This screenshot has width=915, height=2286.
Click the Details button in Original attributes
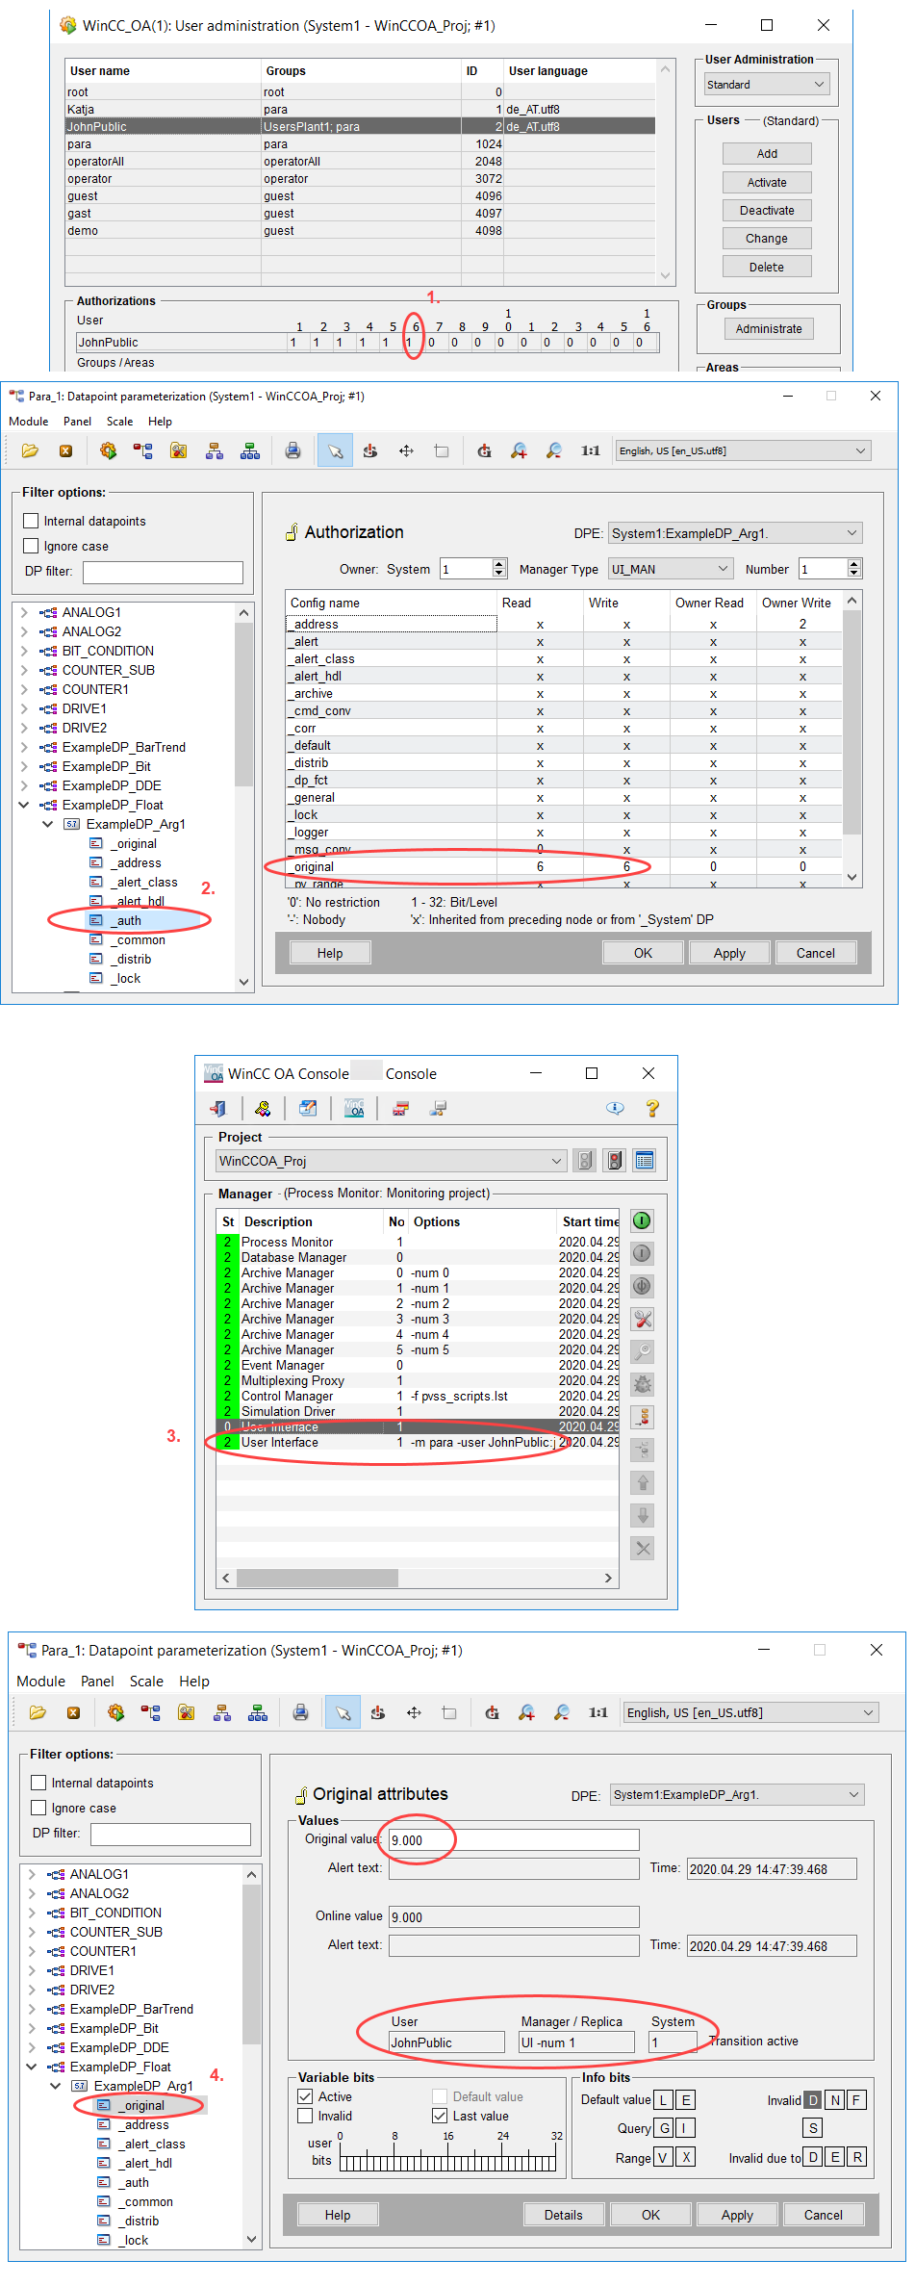[563, 2215]
